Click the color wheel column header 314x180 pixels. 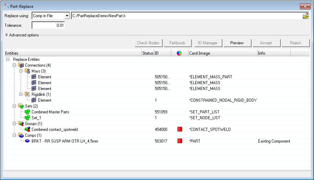179,53
